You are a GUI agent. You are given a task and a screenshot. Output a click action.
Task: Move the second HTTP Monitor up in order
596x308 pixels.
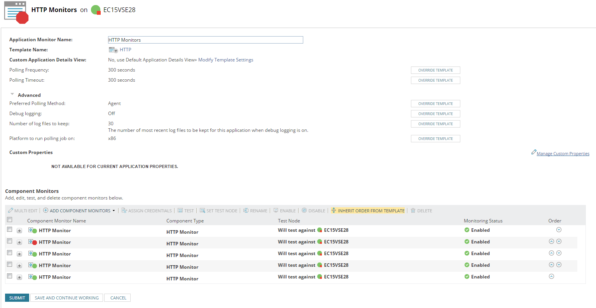551,241
